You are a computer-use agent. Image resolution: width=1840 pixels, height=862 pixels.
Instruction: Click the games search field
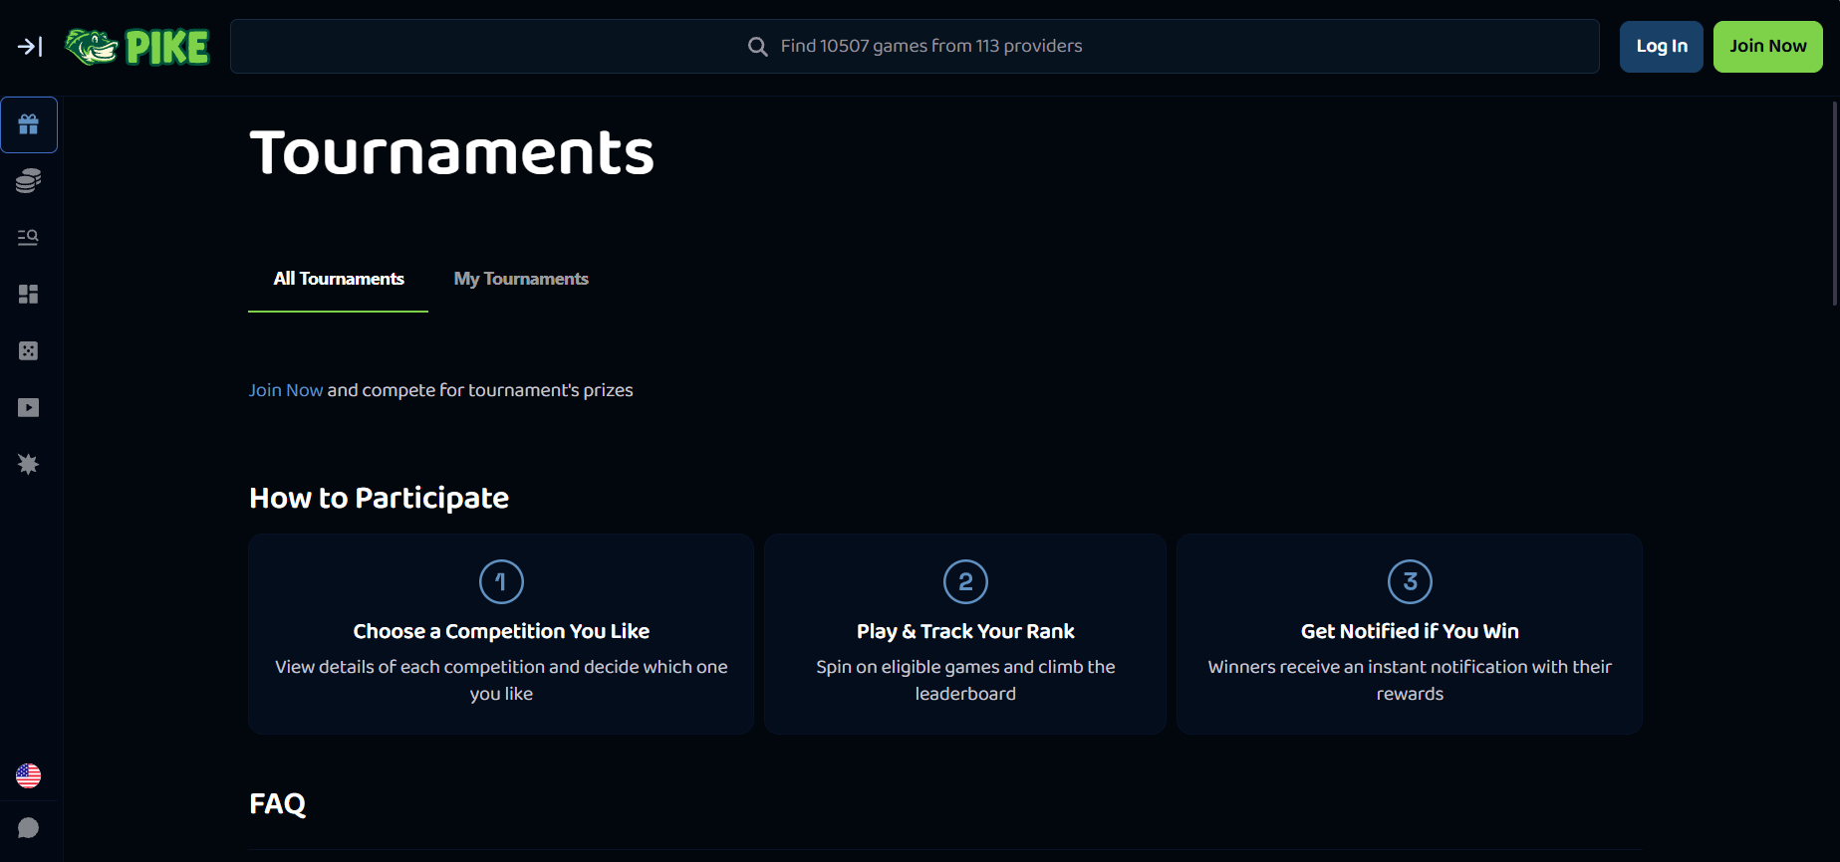pos(915,47)
